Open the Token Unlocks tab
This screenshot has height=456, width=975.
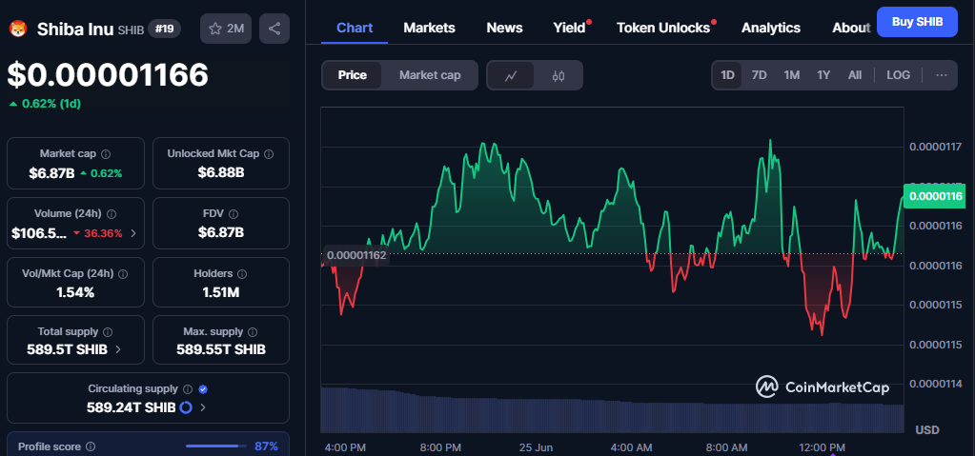[662, 28]
